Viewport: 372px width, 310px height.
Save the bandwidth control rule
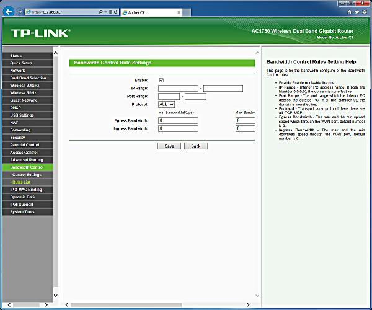(x=169, y=146)
